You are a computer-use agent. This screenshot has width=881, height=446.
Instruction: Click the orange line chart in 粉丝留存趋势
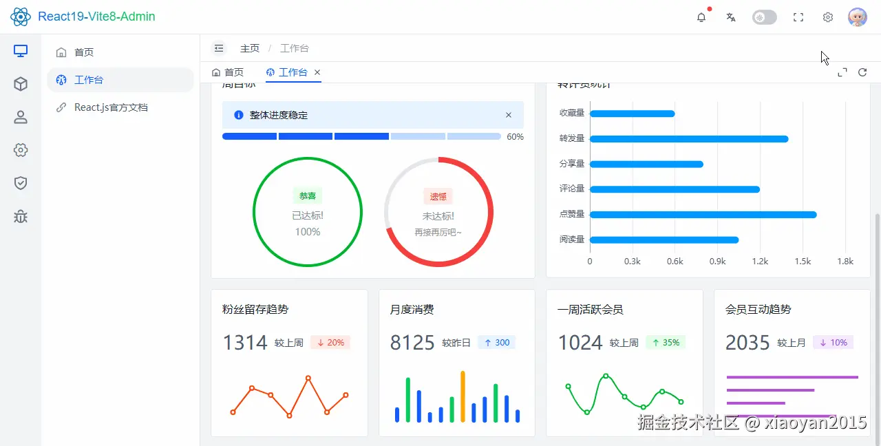(x=289, y=396)
